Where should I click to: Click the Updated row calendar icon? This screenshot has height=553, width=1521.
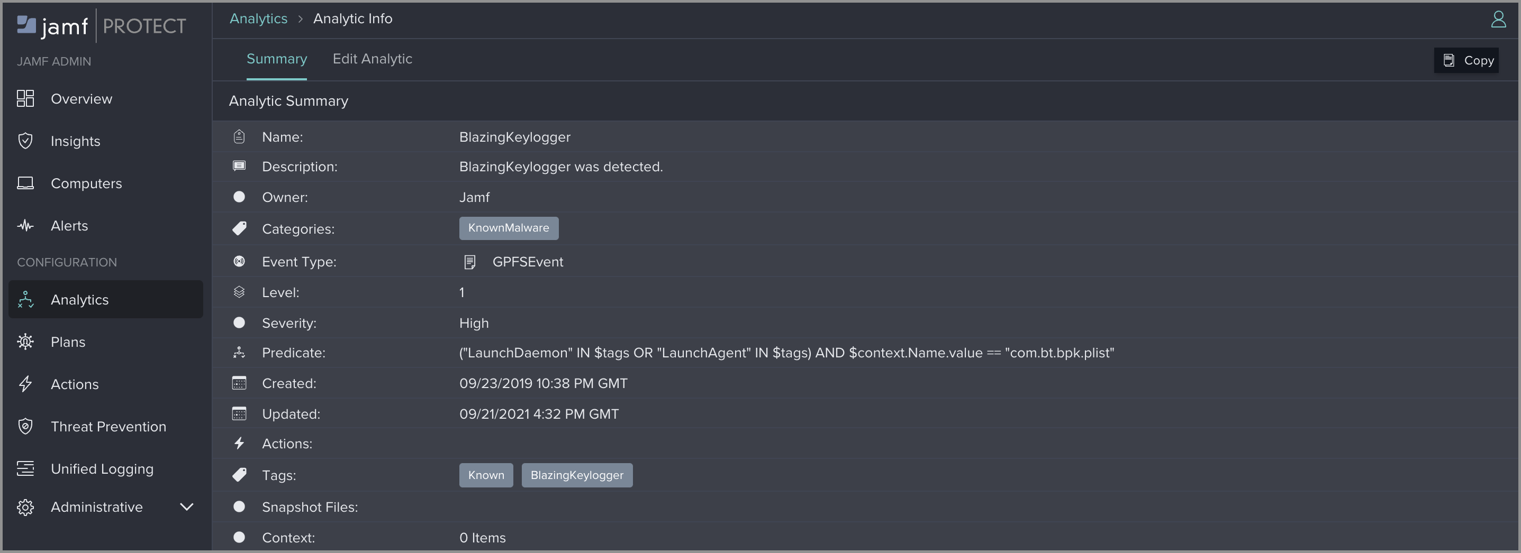[x=239, y=414]
